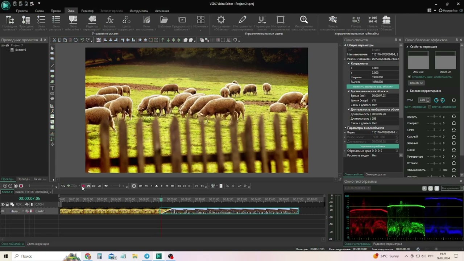
Task: Open the Инструменты ribbon tab
Action: point(139,11)
